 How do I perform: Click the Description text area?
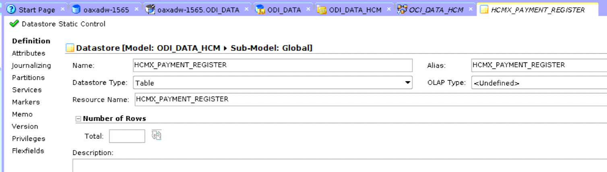point(338,165)
